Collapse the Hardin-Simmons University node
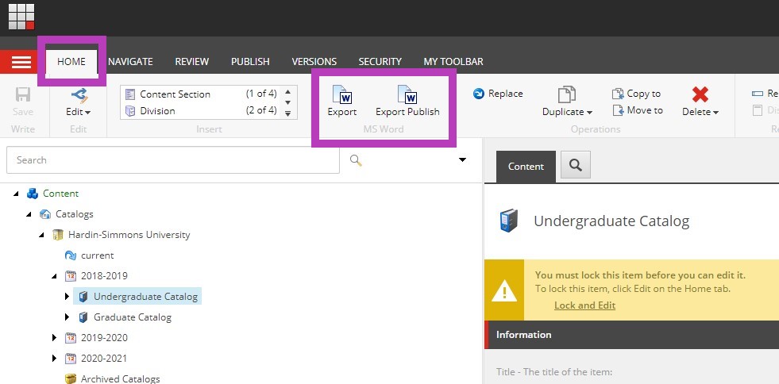The image size is (779, 384). point(42,235)
